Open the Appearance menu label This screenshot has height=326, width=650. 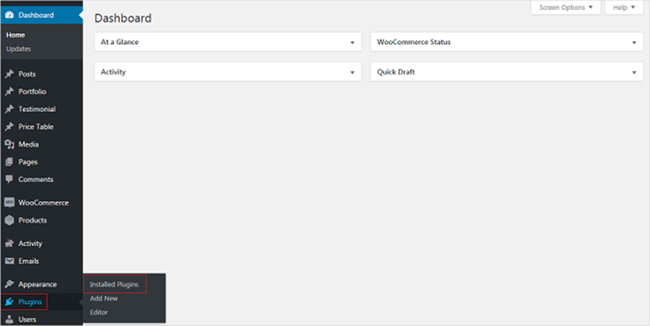[x=38, y=284]
